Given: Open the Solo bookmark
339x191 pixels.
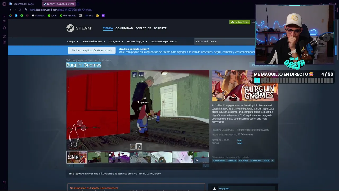Looking at the screenshot, I should click(89, 16).
